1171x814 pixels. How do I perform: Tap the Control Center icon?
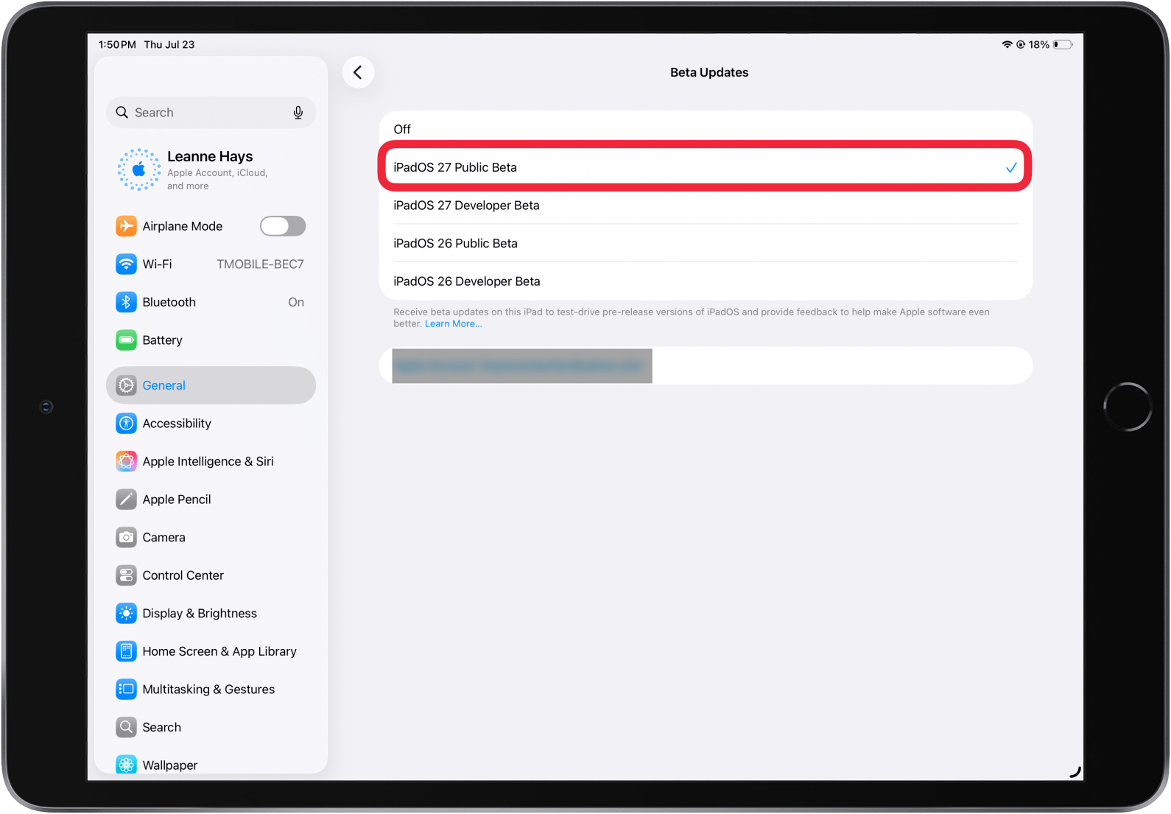click(126, 575)
